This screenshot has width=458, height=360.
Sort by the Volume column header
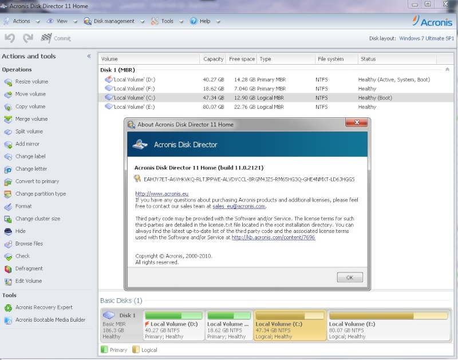149,59
